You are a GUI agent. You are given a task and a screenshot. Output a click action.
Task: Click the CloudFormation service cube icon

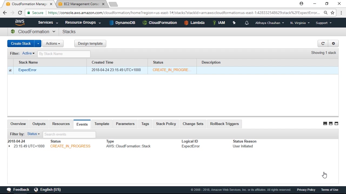pyautogui.click(x=13, y=32)
